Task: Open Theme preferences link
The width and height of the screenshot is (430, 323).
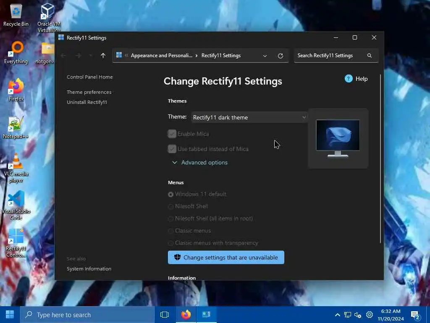Action: 89,92
